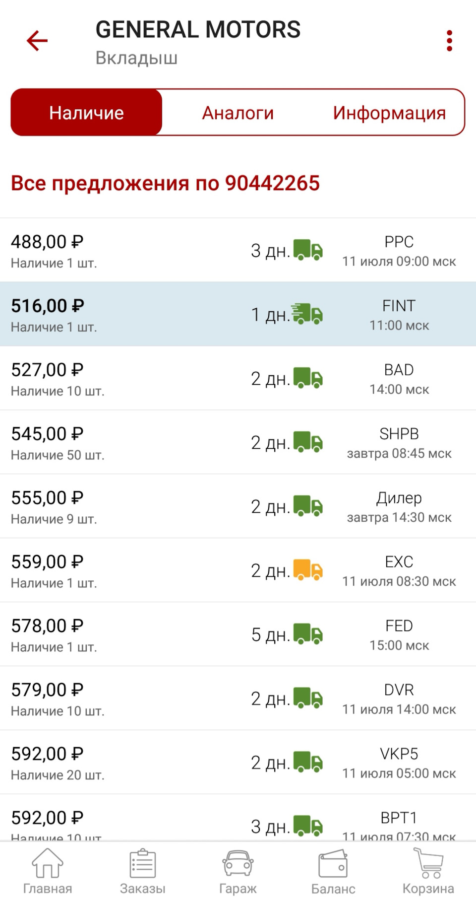This screenshot has height=900, width=476.
Task: Switch to the Аналоги tab
Action: pos(238,113)
